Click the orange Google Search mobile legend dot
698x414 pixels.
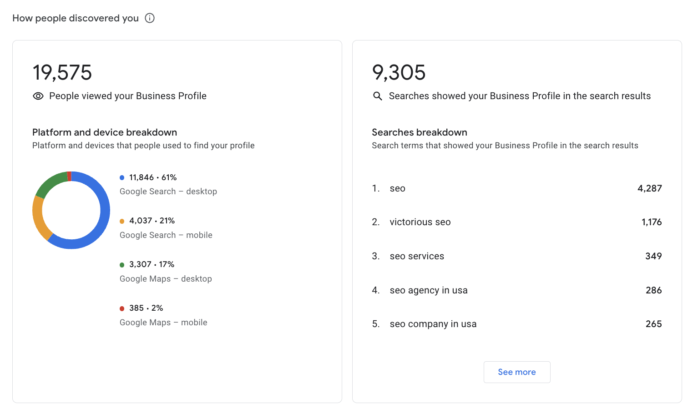(x=122, y=222)
